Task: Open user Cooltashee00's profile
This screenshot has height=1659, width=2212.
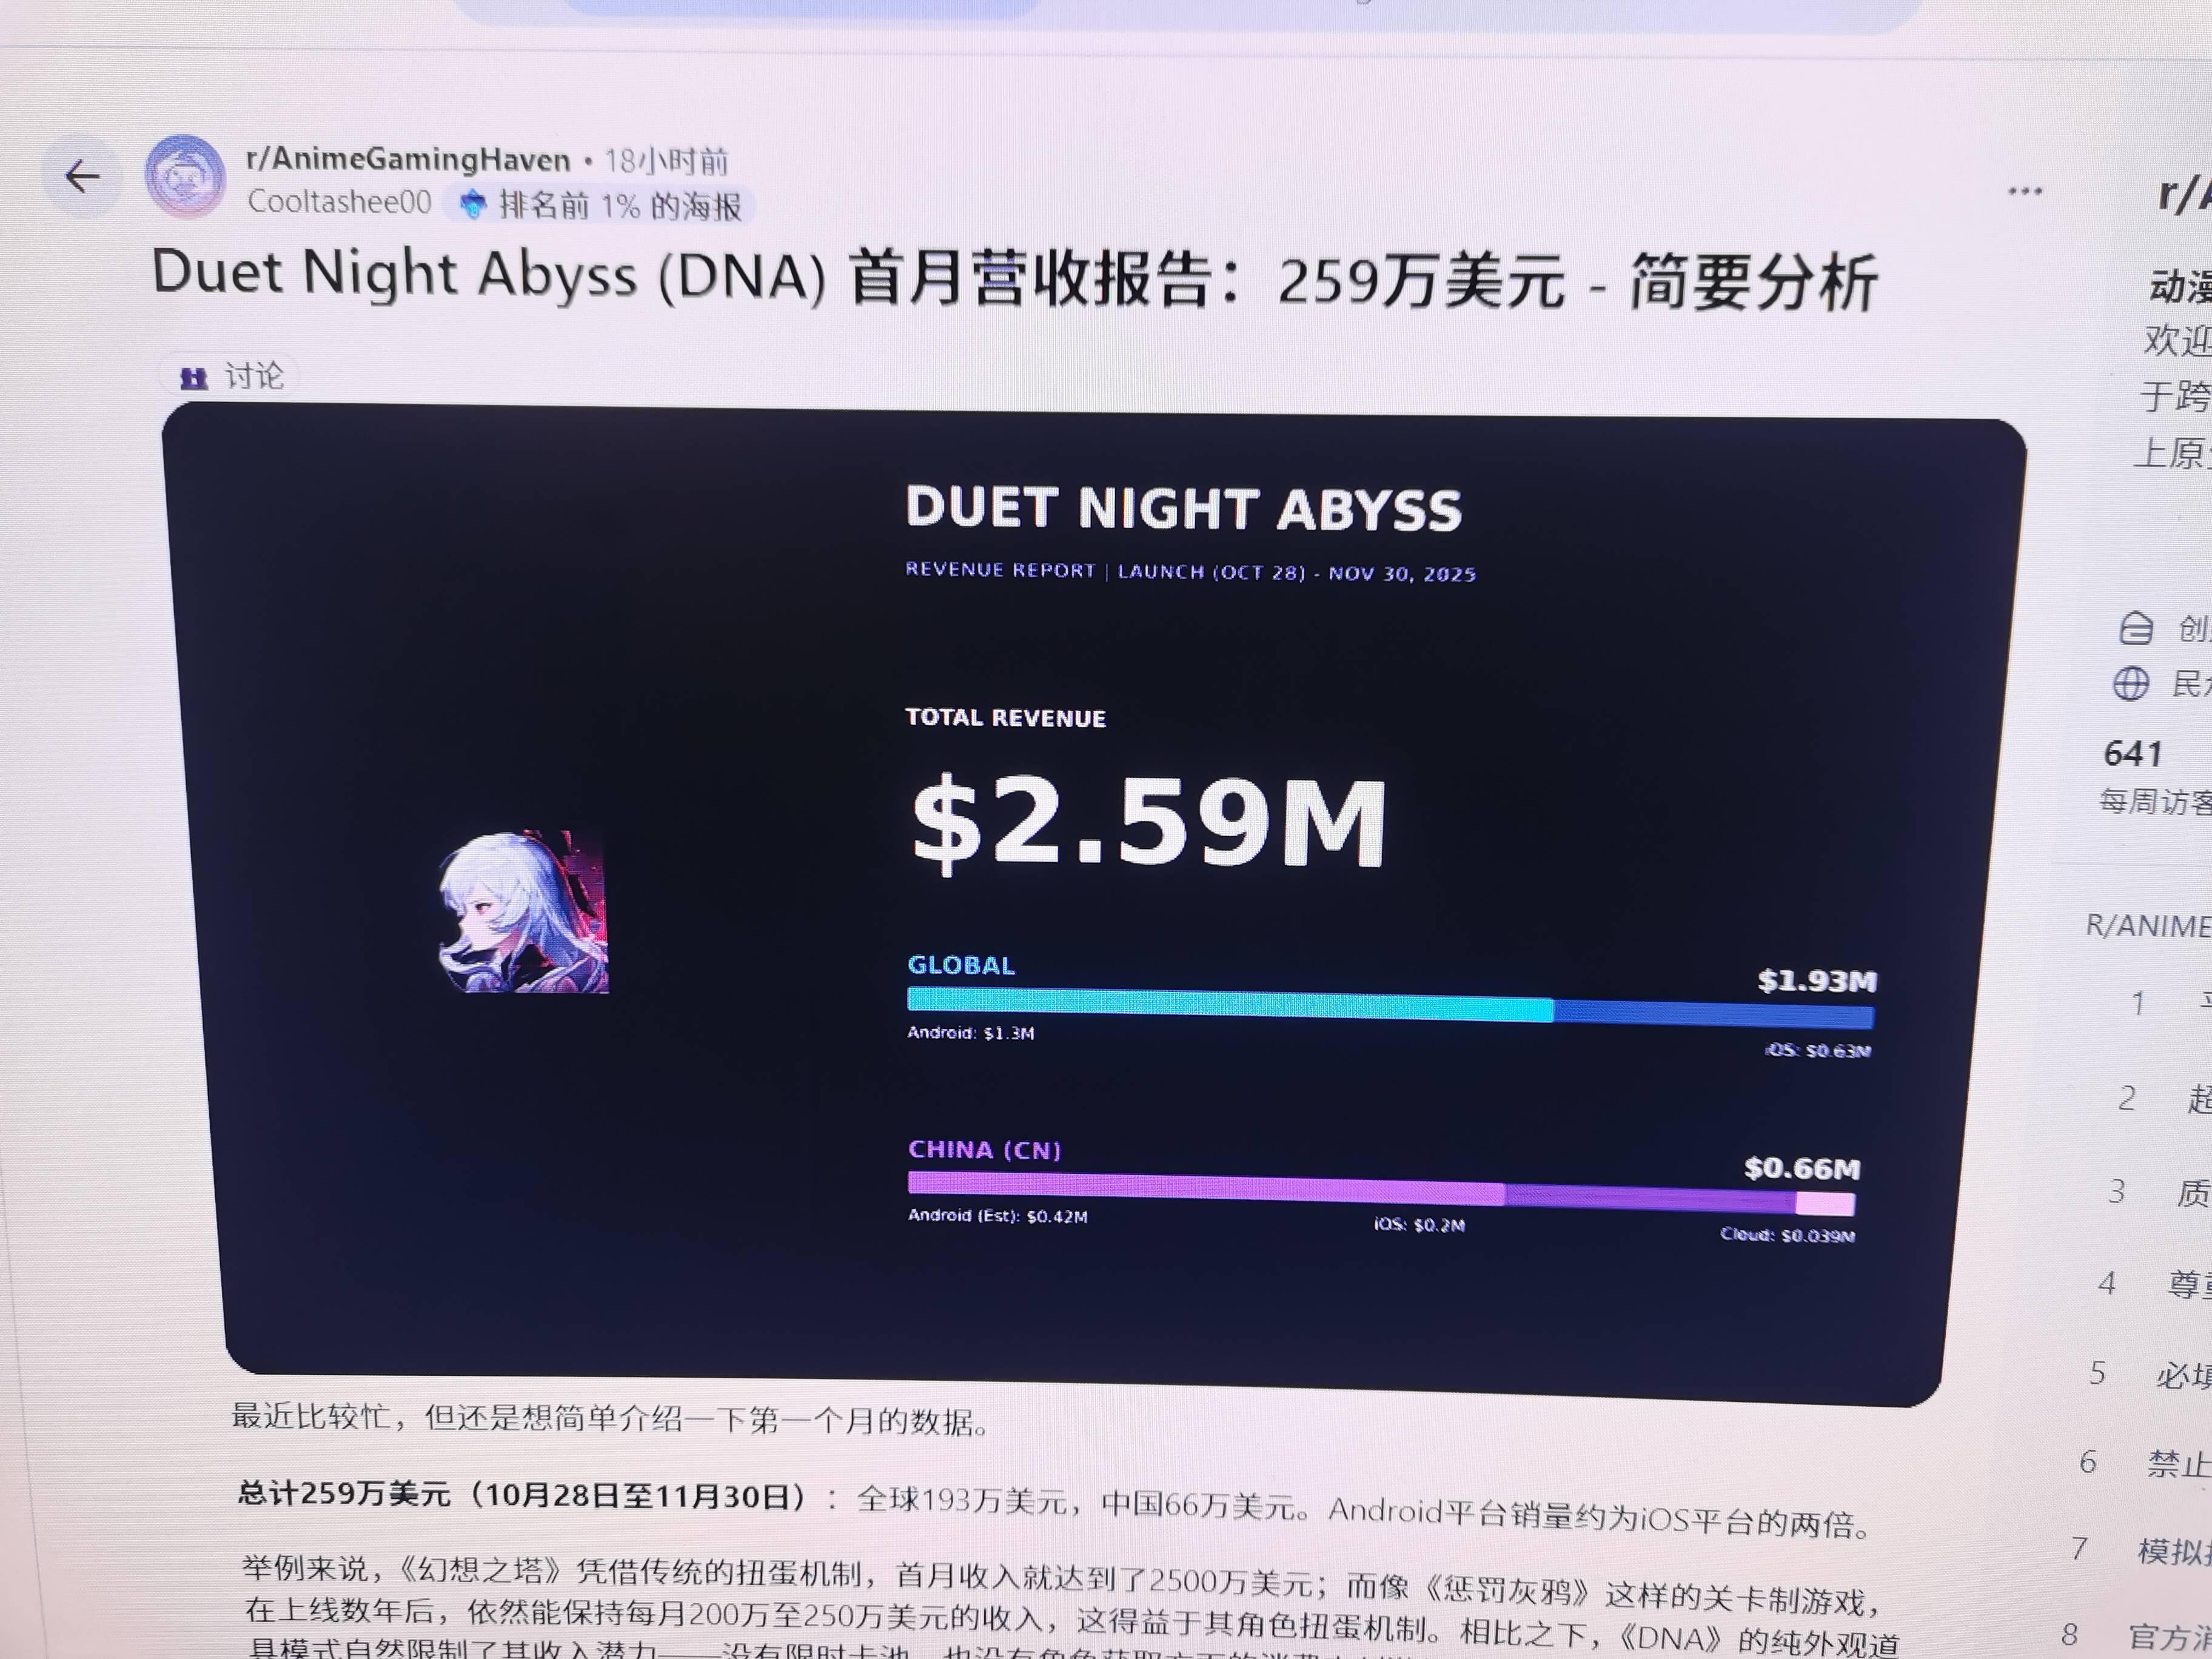Action: pos(339,202)
